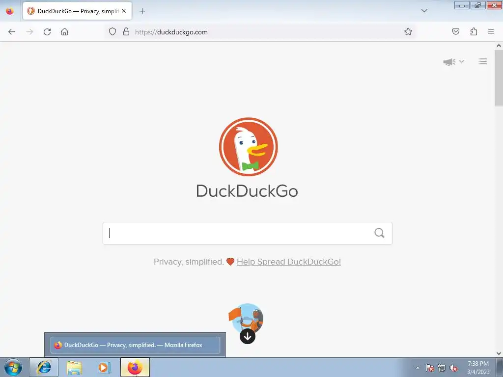Click the forward navigation arrow
This screenshot has width=503, height=377.
click(x=29, y=32)
